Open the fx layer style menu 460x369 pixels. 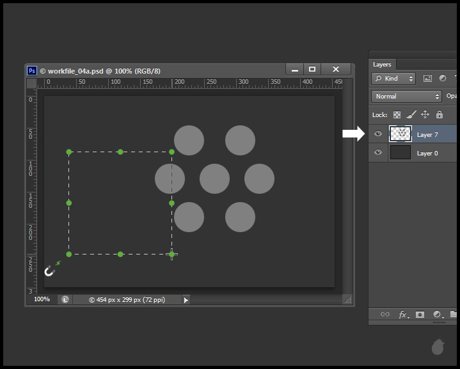point(403,315)
